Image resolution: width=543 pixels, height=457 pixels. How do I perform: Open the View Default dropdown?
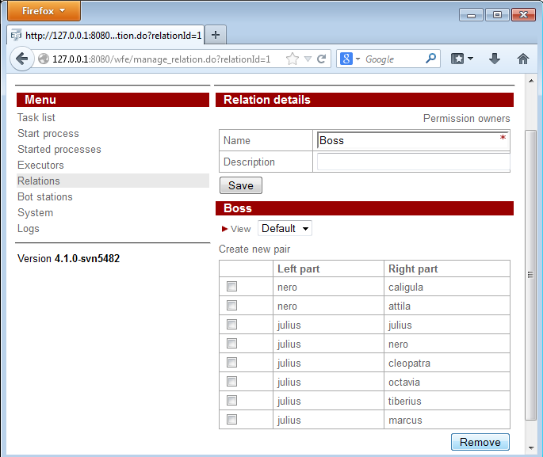(285, 228)
